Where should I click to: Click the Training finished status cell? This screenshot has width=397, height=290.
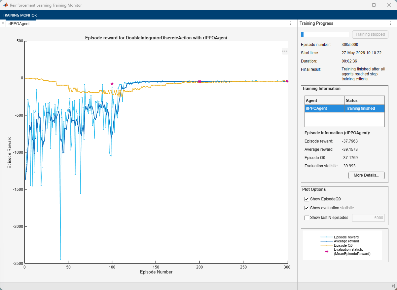click(364, 108)
